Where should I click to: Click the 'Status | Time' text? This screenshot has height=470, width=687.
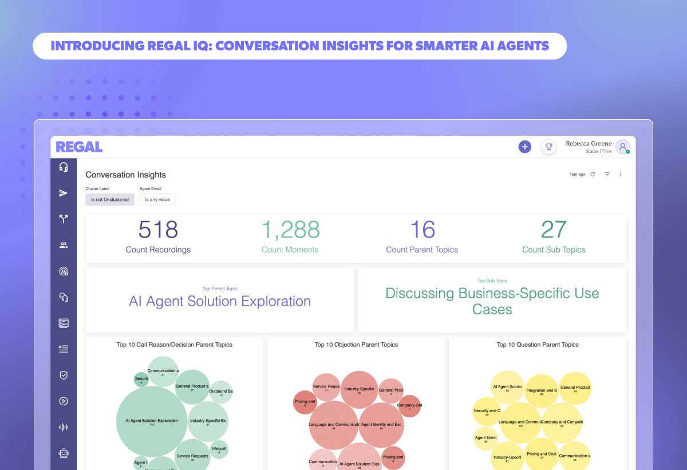tap(598, 152)
